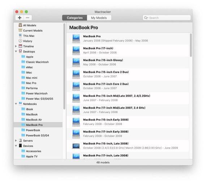Switch to the My Models tab
Viewport: 206px width, 183px height.
(99, 18)
